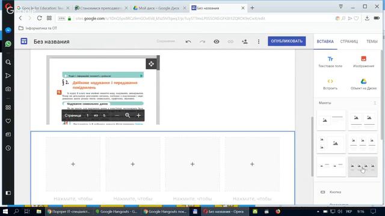
Task: Click the volume icon in system tray
Action: click(x=340, y=211)
